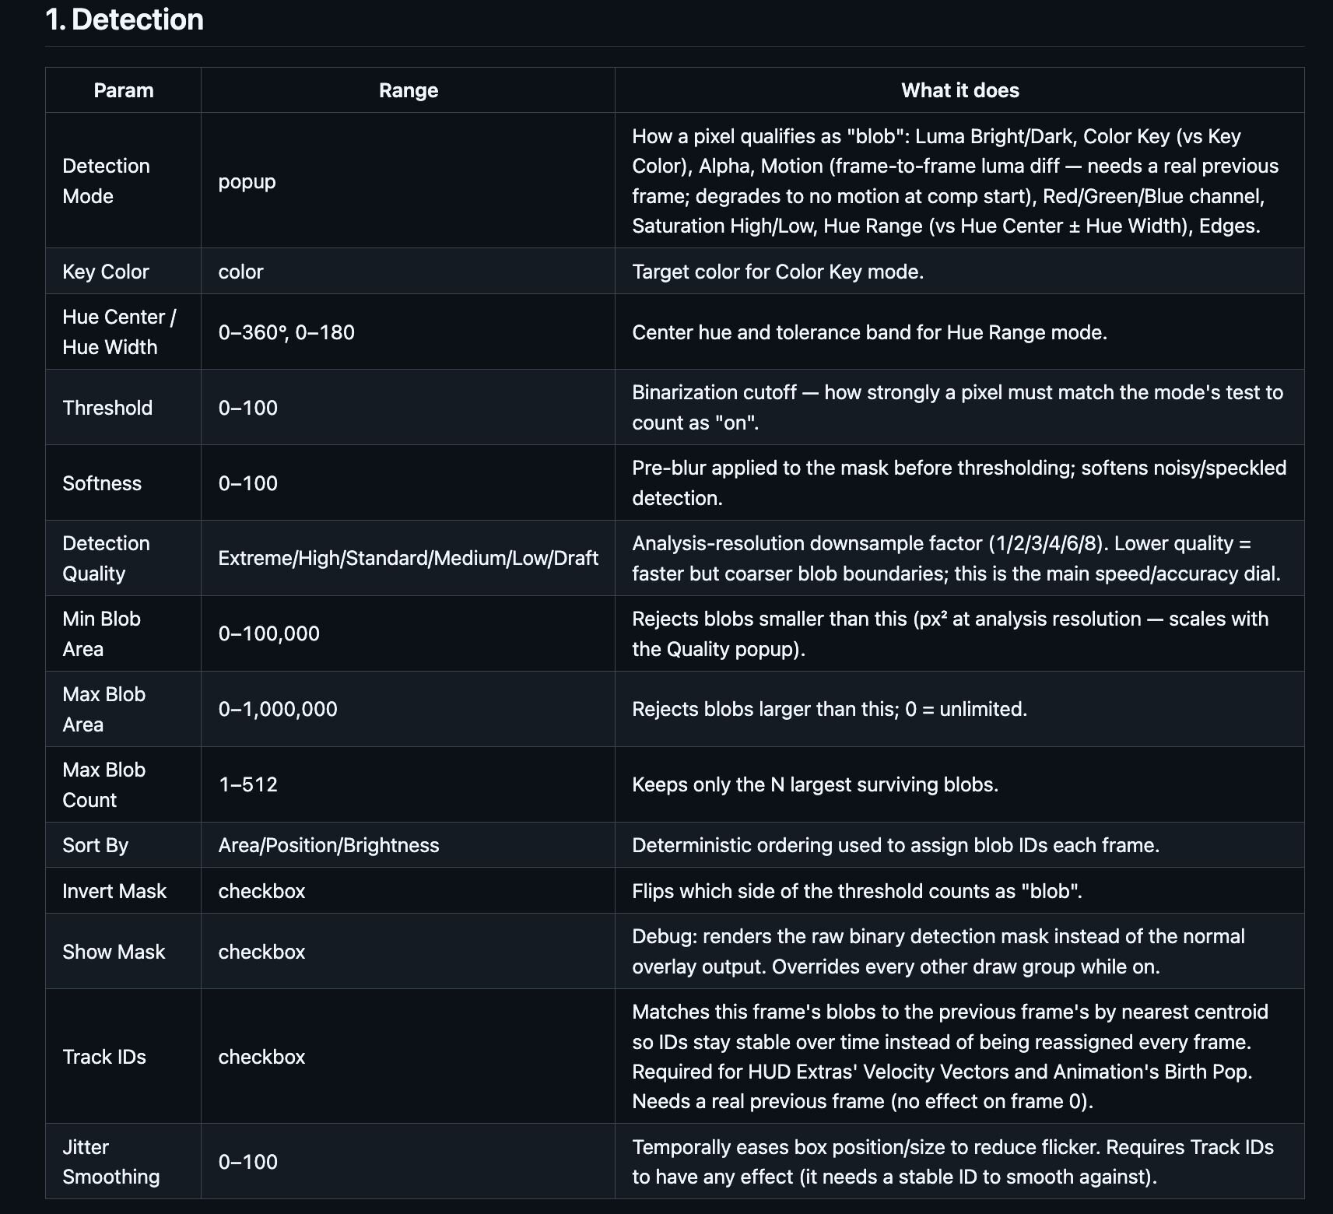Viewport: 1333px width, 1214px height.
Task: Click the "Key Color" parameter name
Action: coord(106,272)
